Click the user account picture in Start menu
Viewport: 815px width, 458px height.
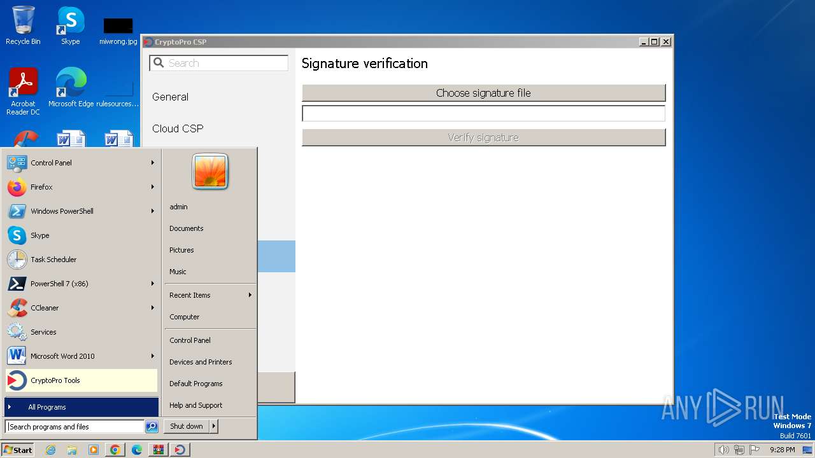210,172
